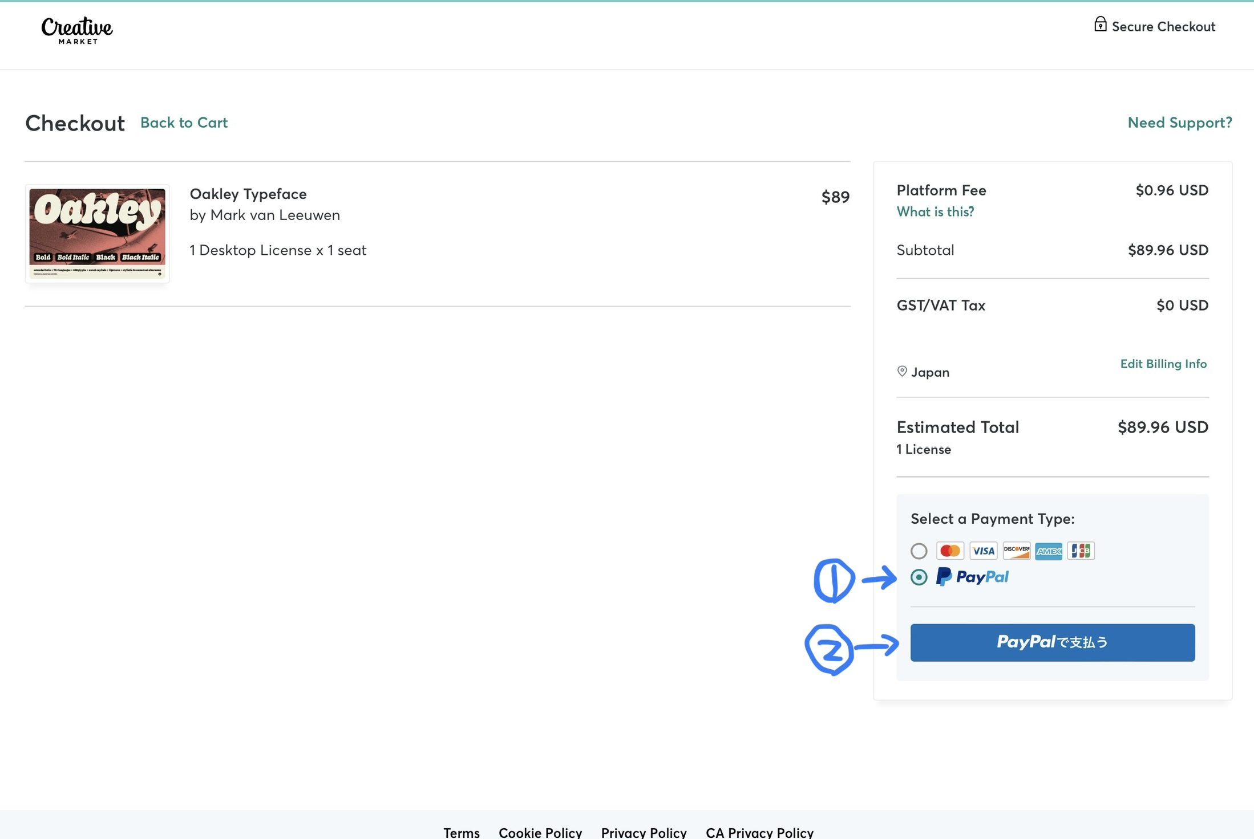Open What is this? platform fee info

935,211
